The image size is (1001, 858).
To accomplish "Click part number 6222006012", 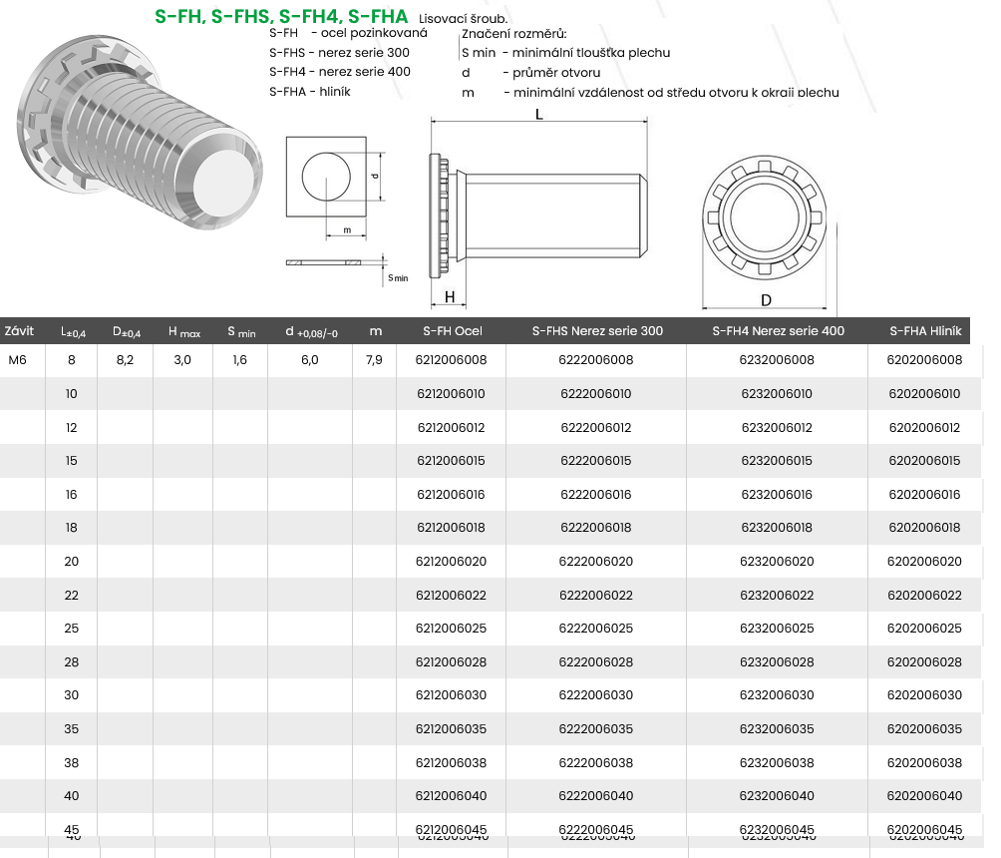I will coord(596,428).
